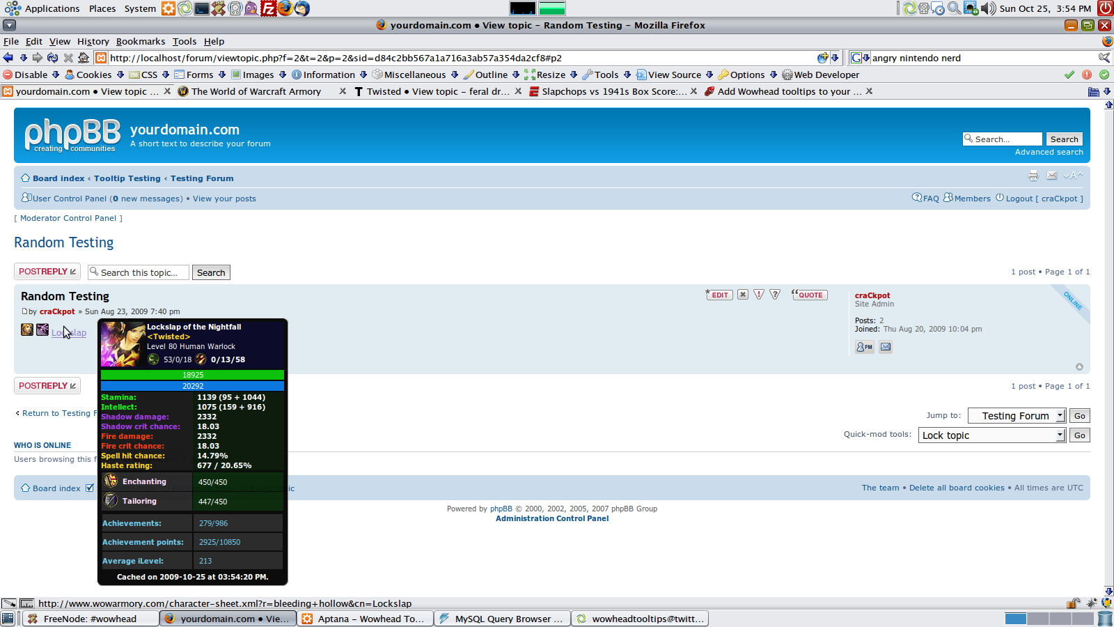Screen dimensions: 1114x627
Task: Click the bookmark star icon in address bar
Action: point(822,58)
